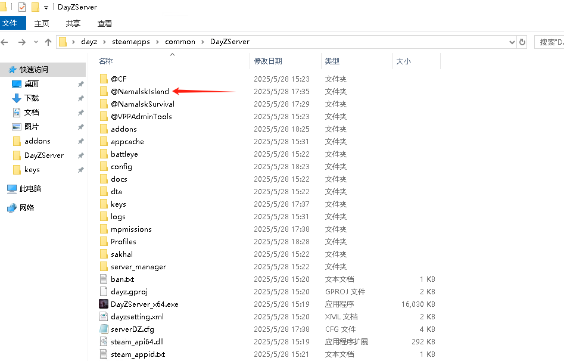Image resolution: width=564 pixels, height=361 pixels.
Task: Click the pin icon beside sidebar DayZServer
Action: (x=81, y=155)
